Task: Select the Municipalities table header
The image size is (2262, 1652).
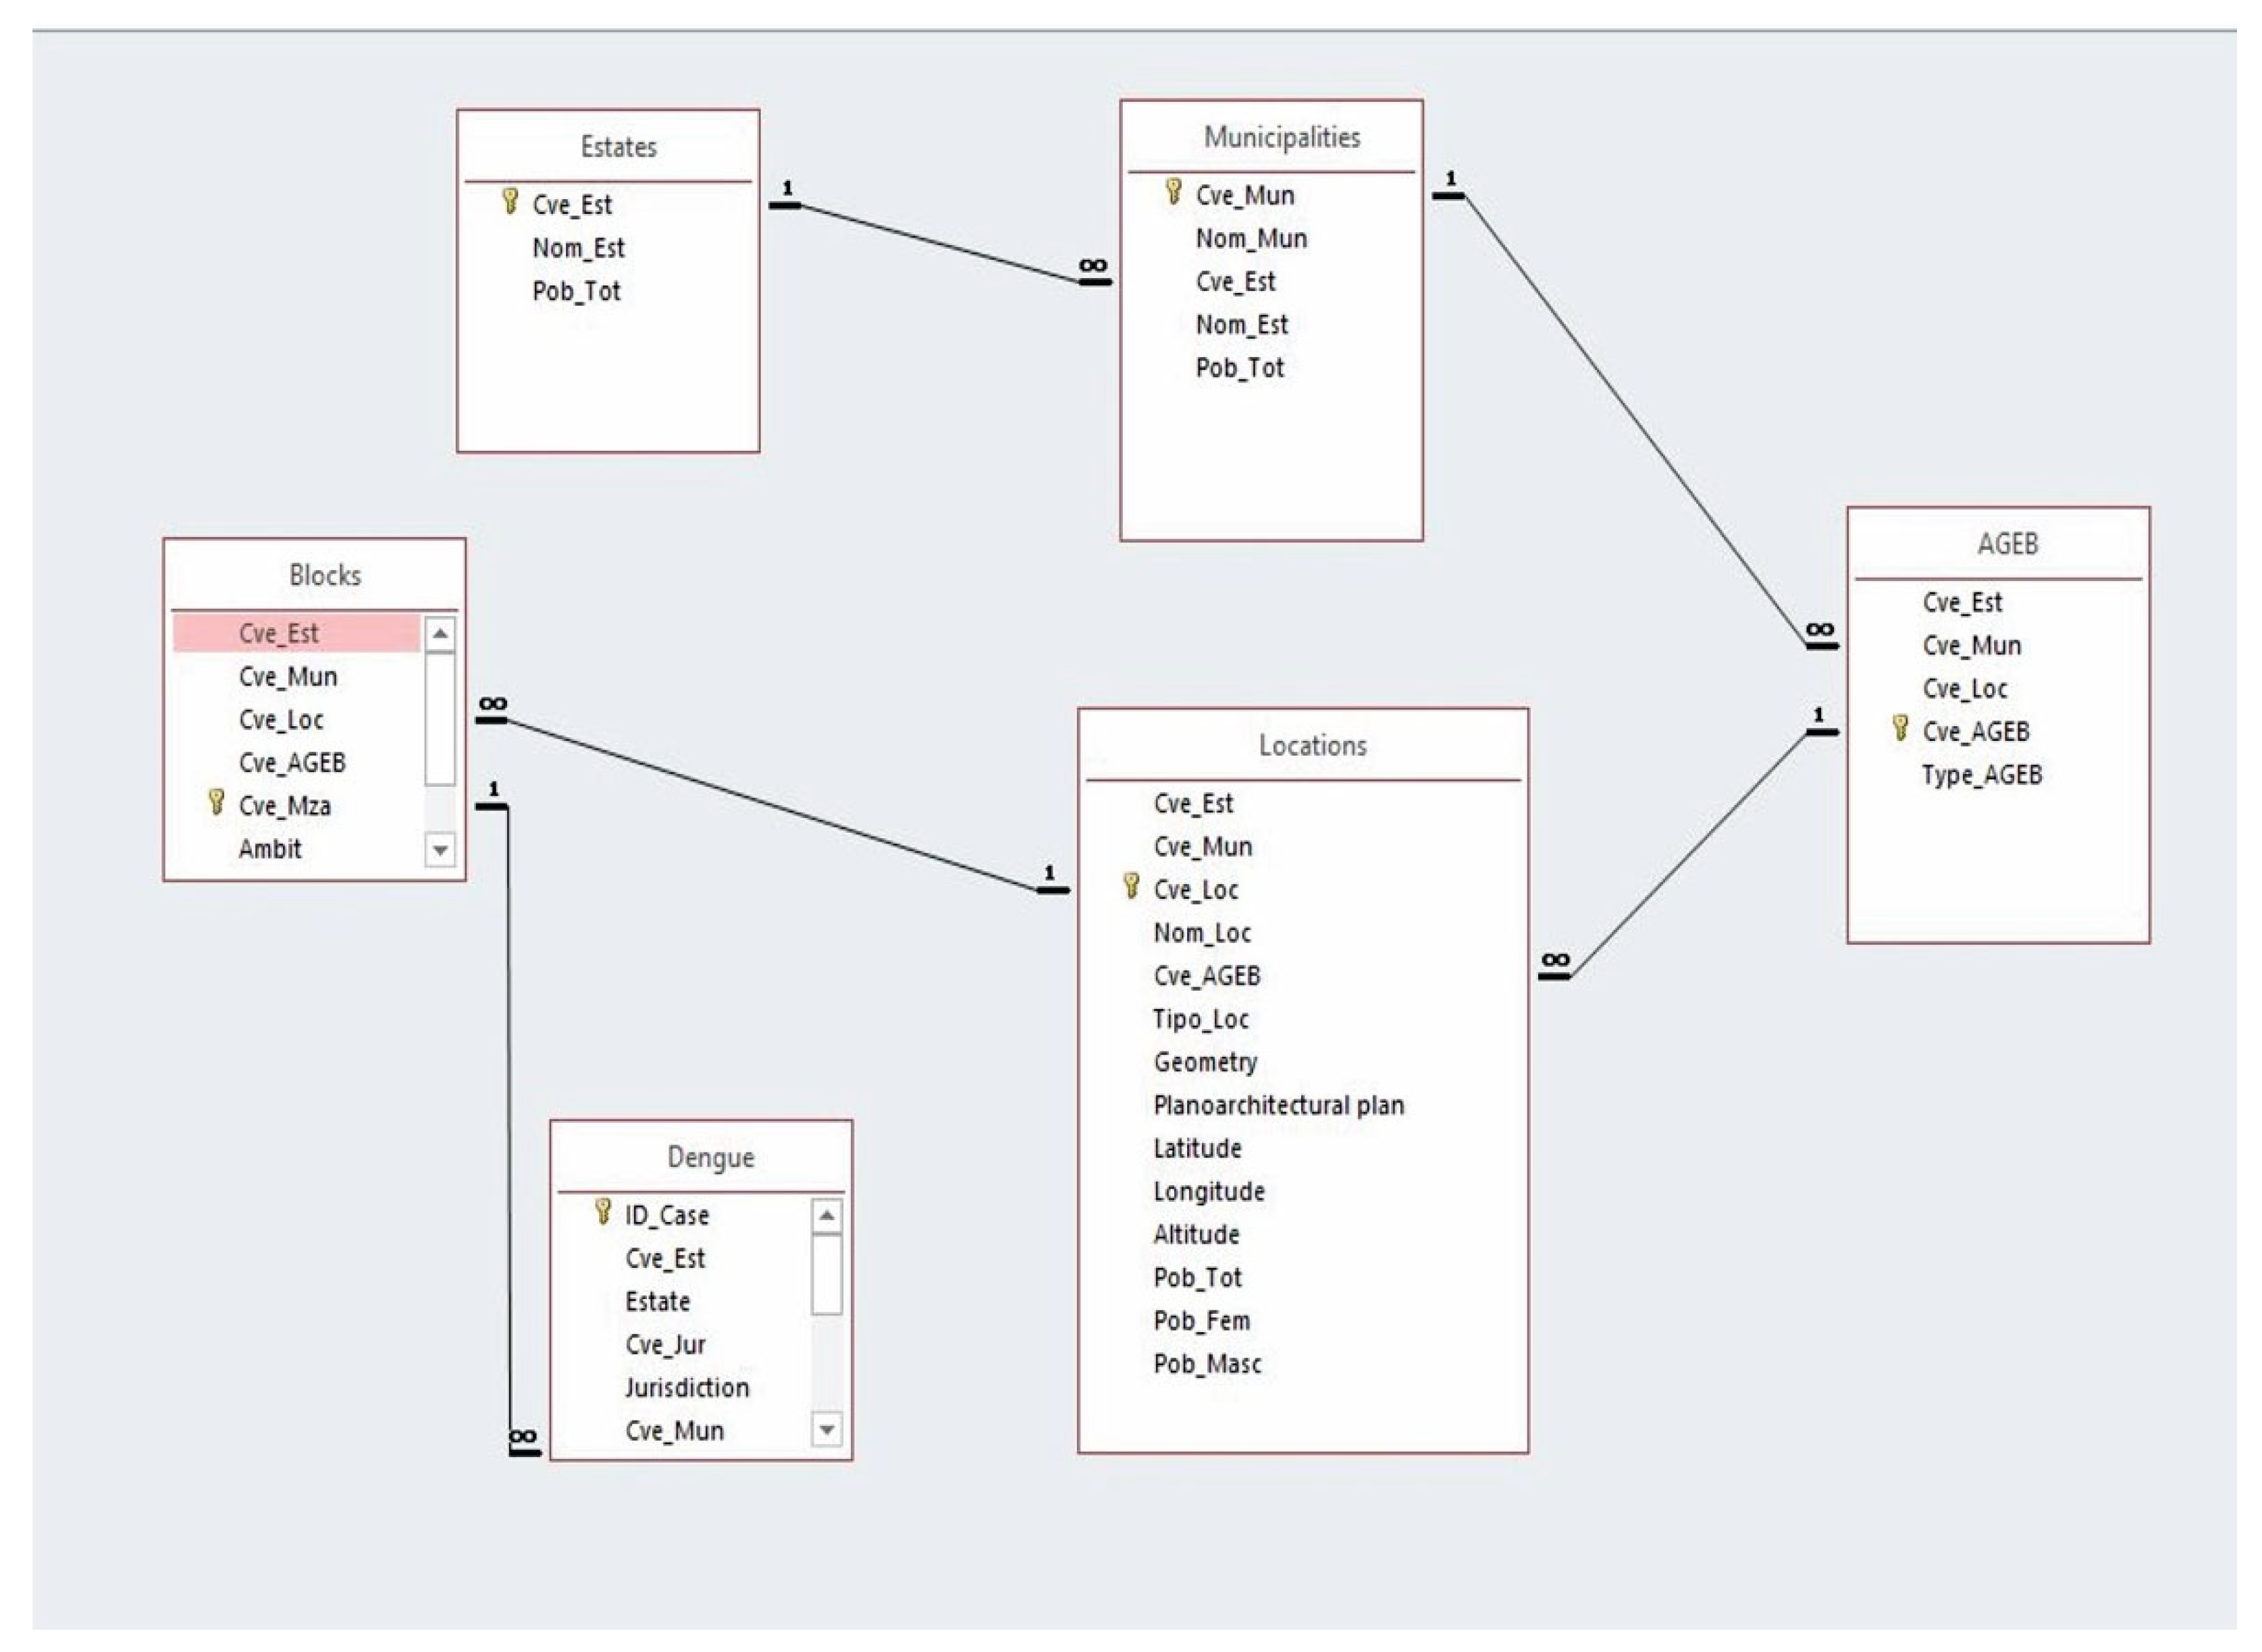Action: 1281,137
